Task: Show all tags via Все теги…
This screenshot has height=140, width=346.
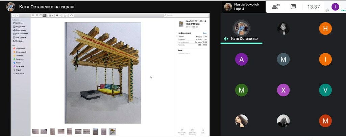Action: [x=19, y=73]
